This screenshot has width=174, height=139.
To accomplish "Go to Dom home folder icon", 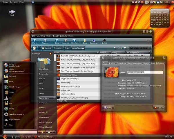I will pyautogui.click(x=85, y=40).
